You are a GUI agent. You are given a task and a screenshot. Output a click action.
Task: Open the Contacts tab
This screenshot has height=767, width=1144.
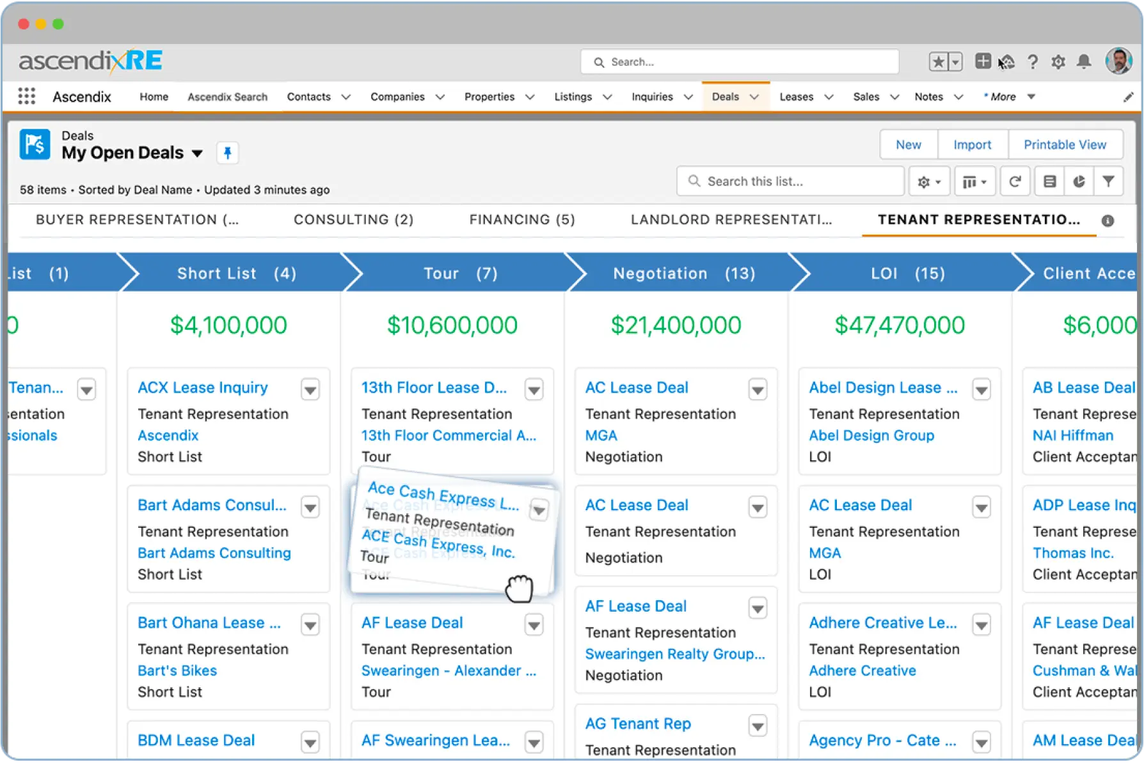pyautogui.click(x=308, y=97)
